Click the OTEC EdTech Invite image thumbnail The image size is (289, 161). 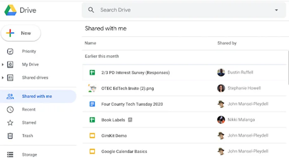[92, 89]
